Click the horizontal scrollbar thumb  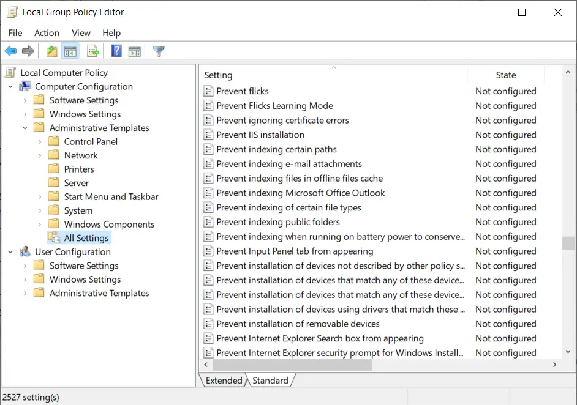coord(292,365)
